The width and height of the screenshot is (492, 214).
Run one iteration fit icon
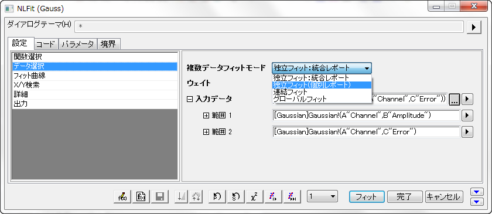(274, 197)
